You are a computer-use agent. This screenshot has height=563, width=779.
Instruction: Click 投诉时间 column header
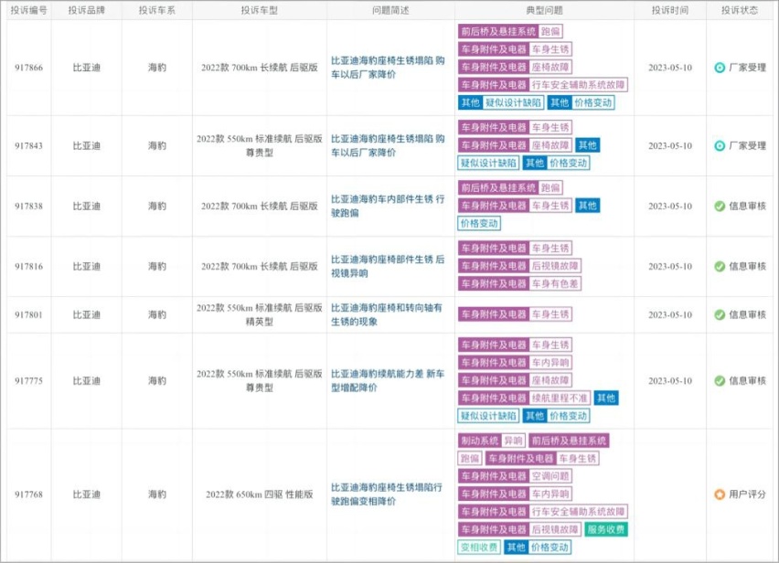point(669,10)
